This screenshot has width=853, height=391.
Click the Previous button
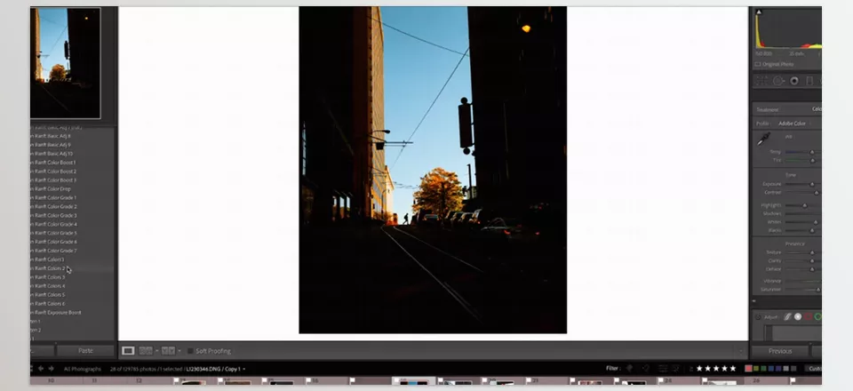point(780,351)
